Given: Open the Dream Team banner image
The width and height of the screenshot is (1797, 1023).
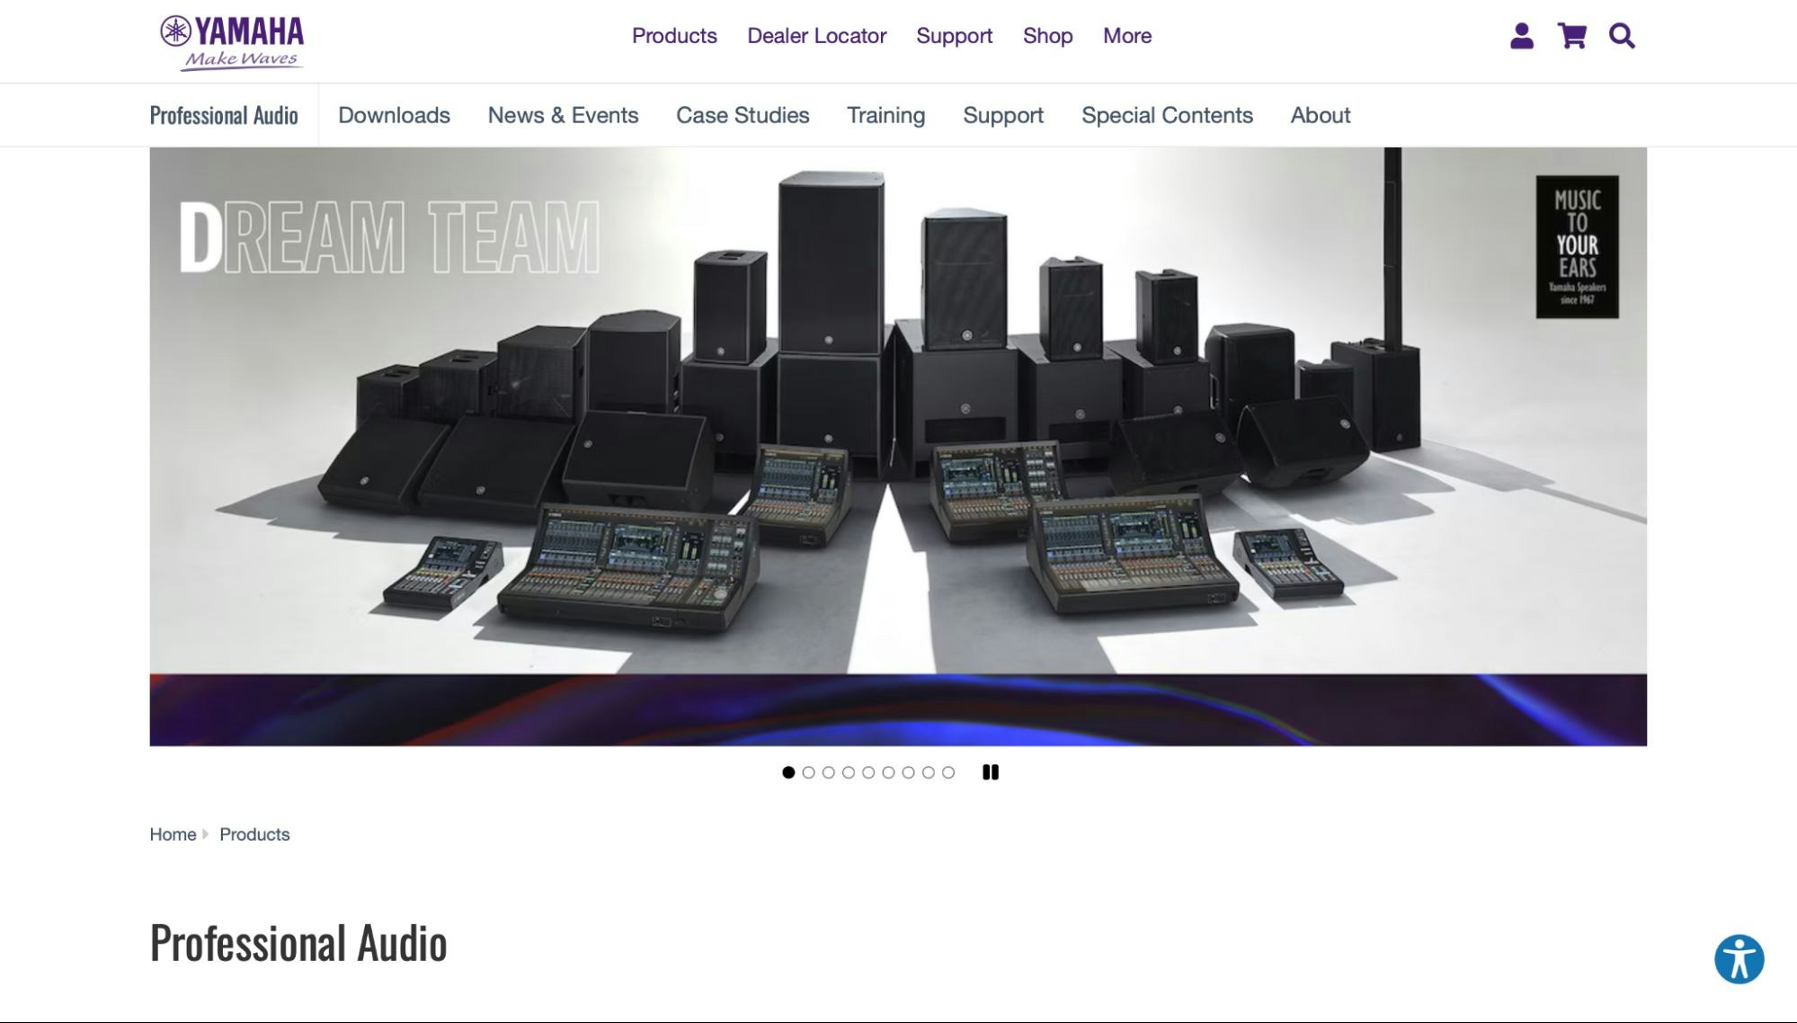Looking at the screenshot, I should (897, 446).
